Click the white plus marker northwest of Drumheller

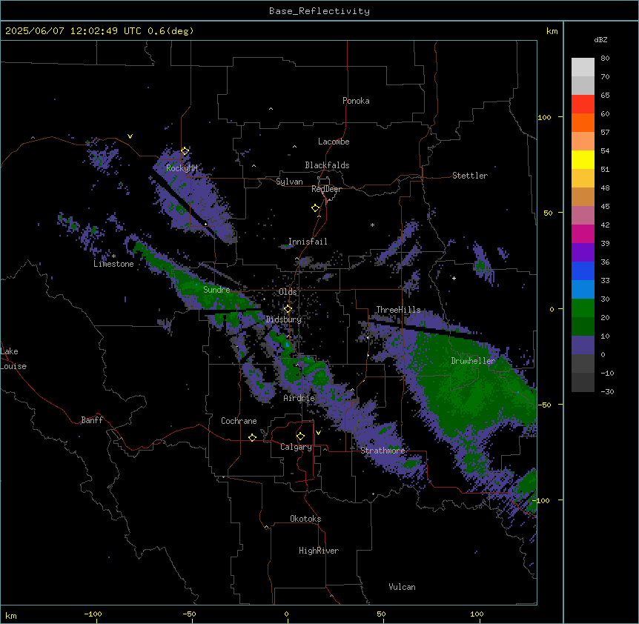click(x=454, y=278)
